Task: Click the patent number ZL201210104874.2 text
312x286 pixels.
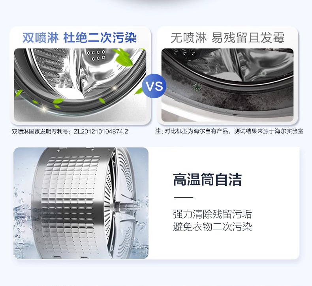Action: [x=101, y=132]
